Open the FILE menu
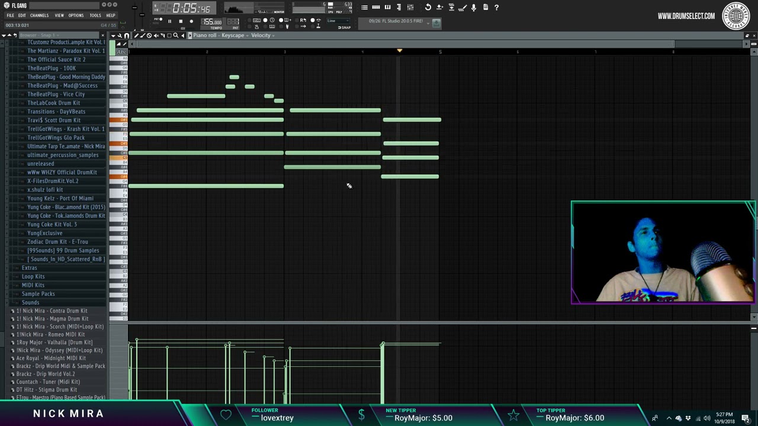 point(10,15)
